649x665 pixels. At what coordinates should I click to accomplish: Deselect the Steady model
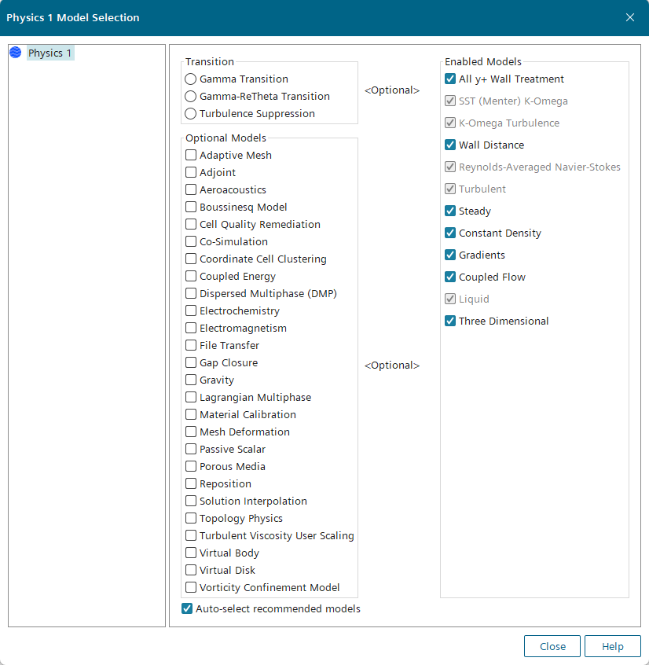tap(450, 211)
